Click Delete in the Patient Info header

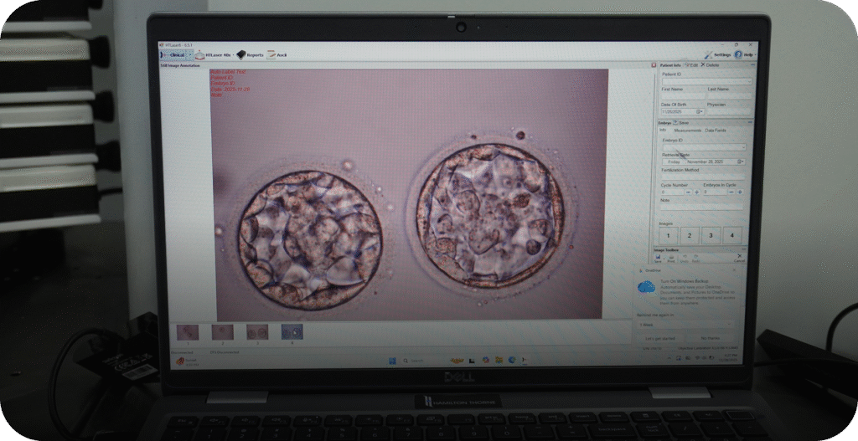coord(711,65)
